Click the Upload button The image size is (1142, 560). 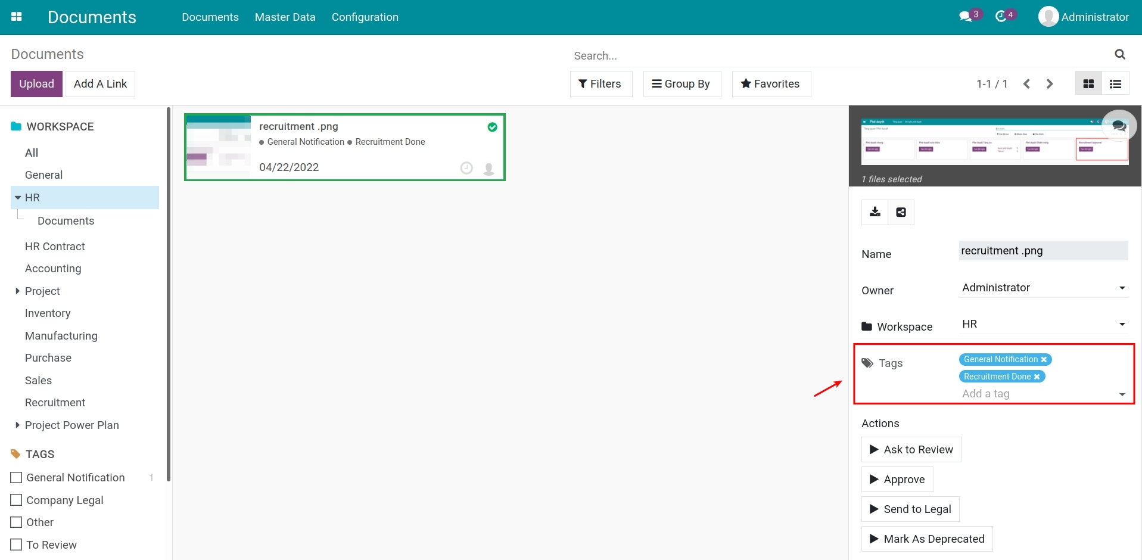36,83
